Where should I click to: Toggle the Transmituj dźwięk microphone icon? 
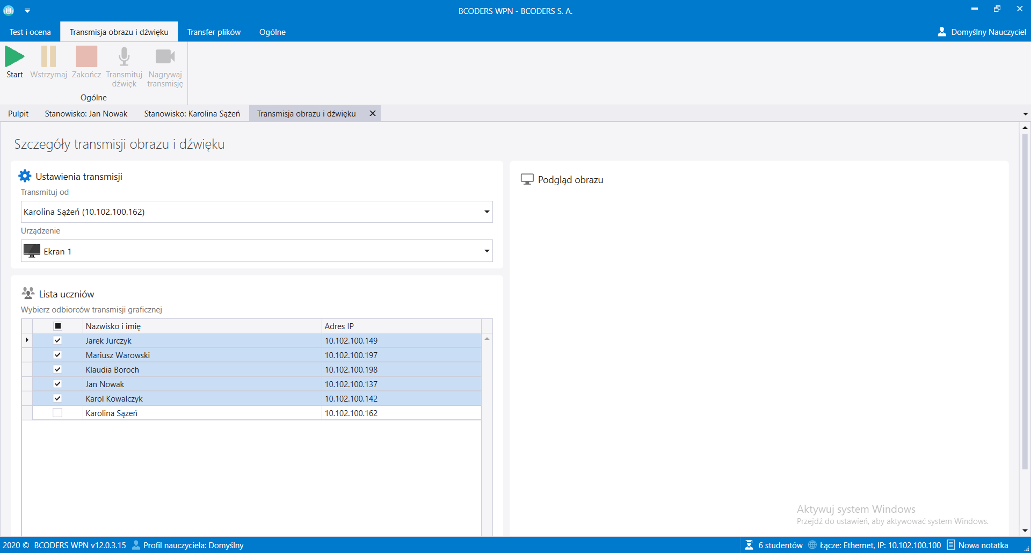pyautogui.click(x=124, y=56)
